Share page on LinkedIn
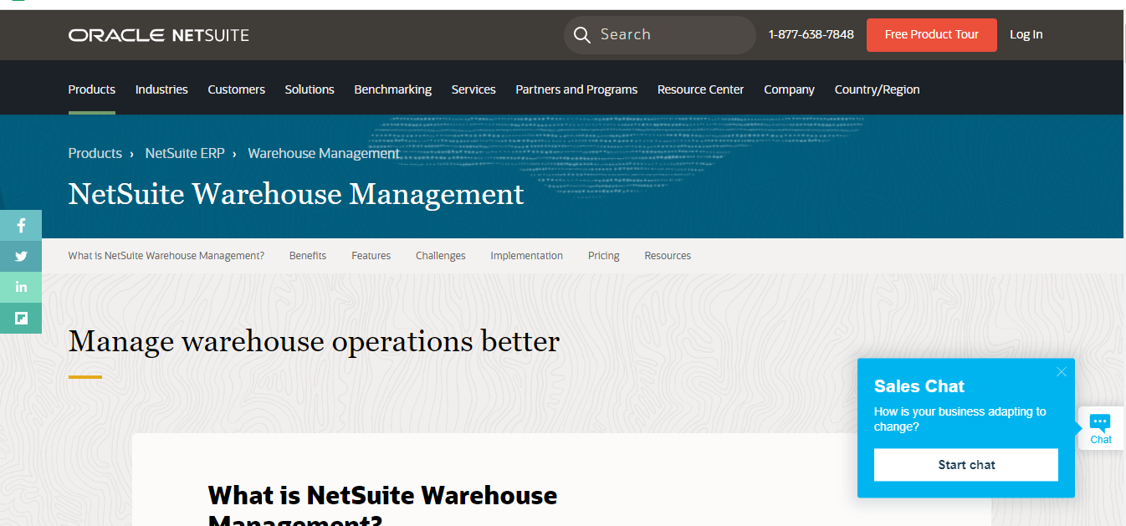The height and width of the screenshot is (526, 1126). click(x=21, y=287)
